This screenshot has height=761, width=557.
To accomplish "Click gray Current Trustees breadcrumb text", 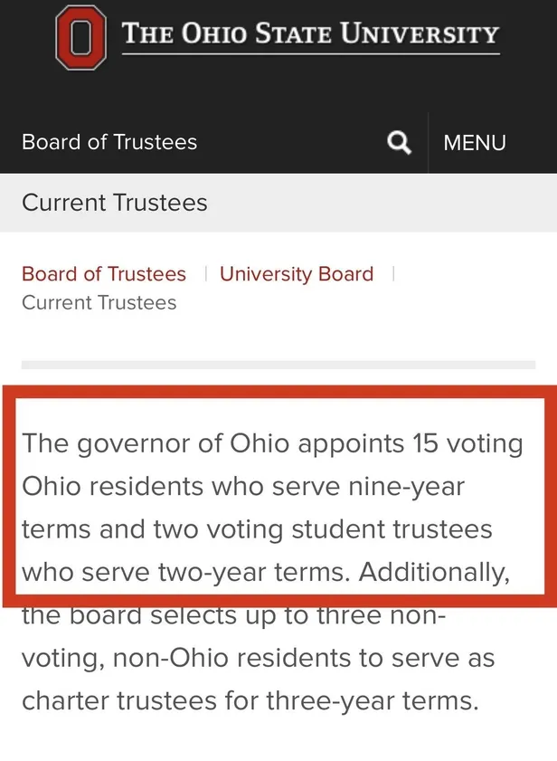I will [99, 303].
